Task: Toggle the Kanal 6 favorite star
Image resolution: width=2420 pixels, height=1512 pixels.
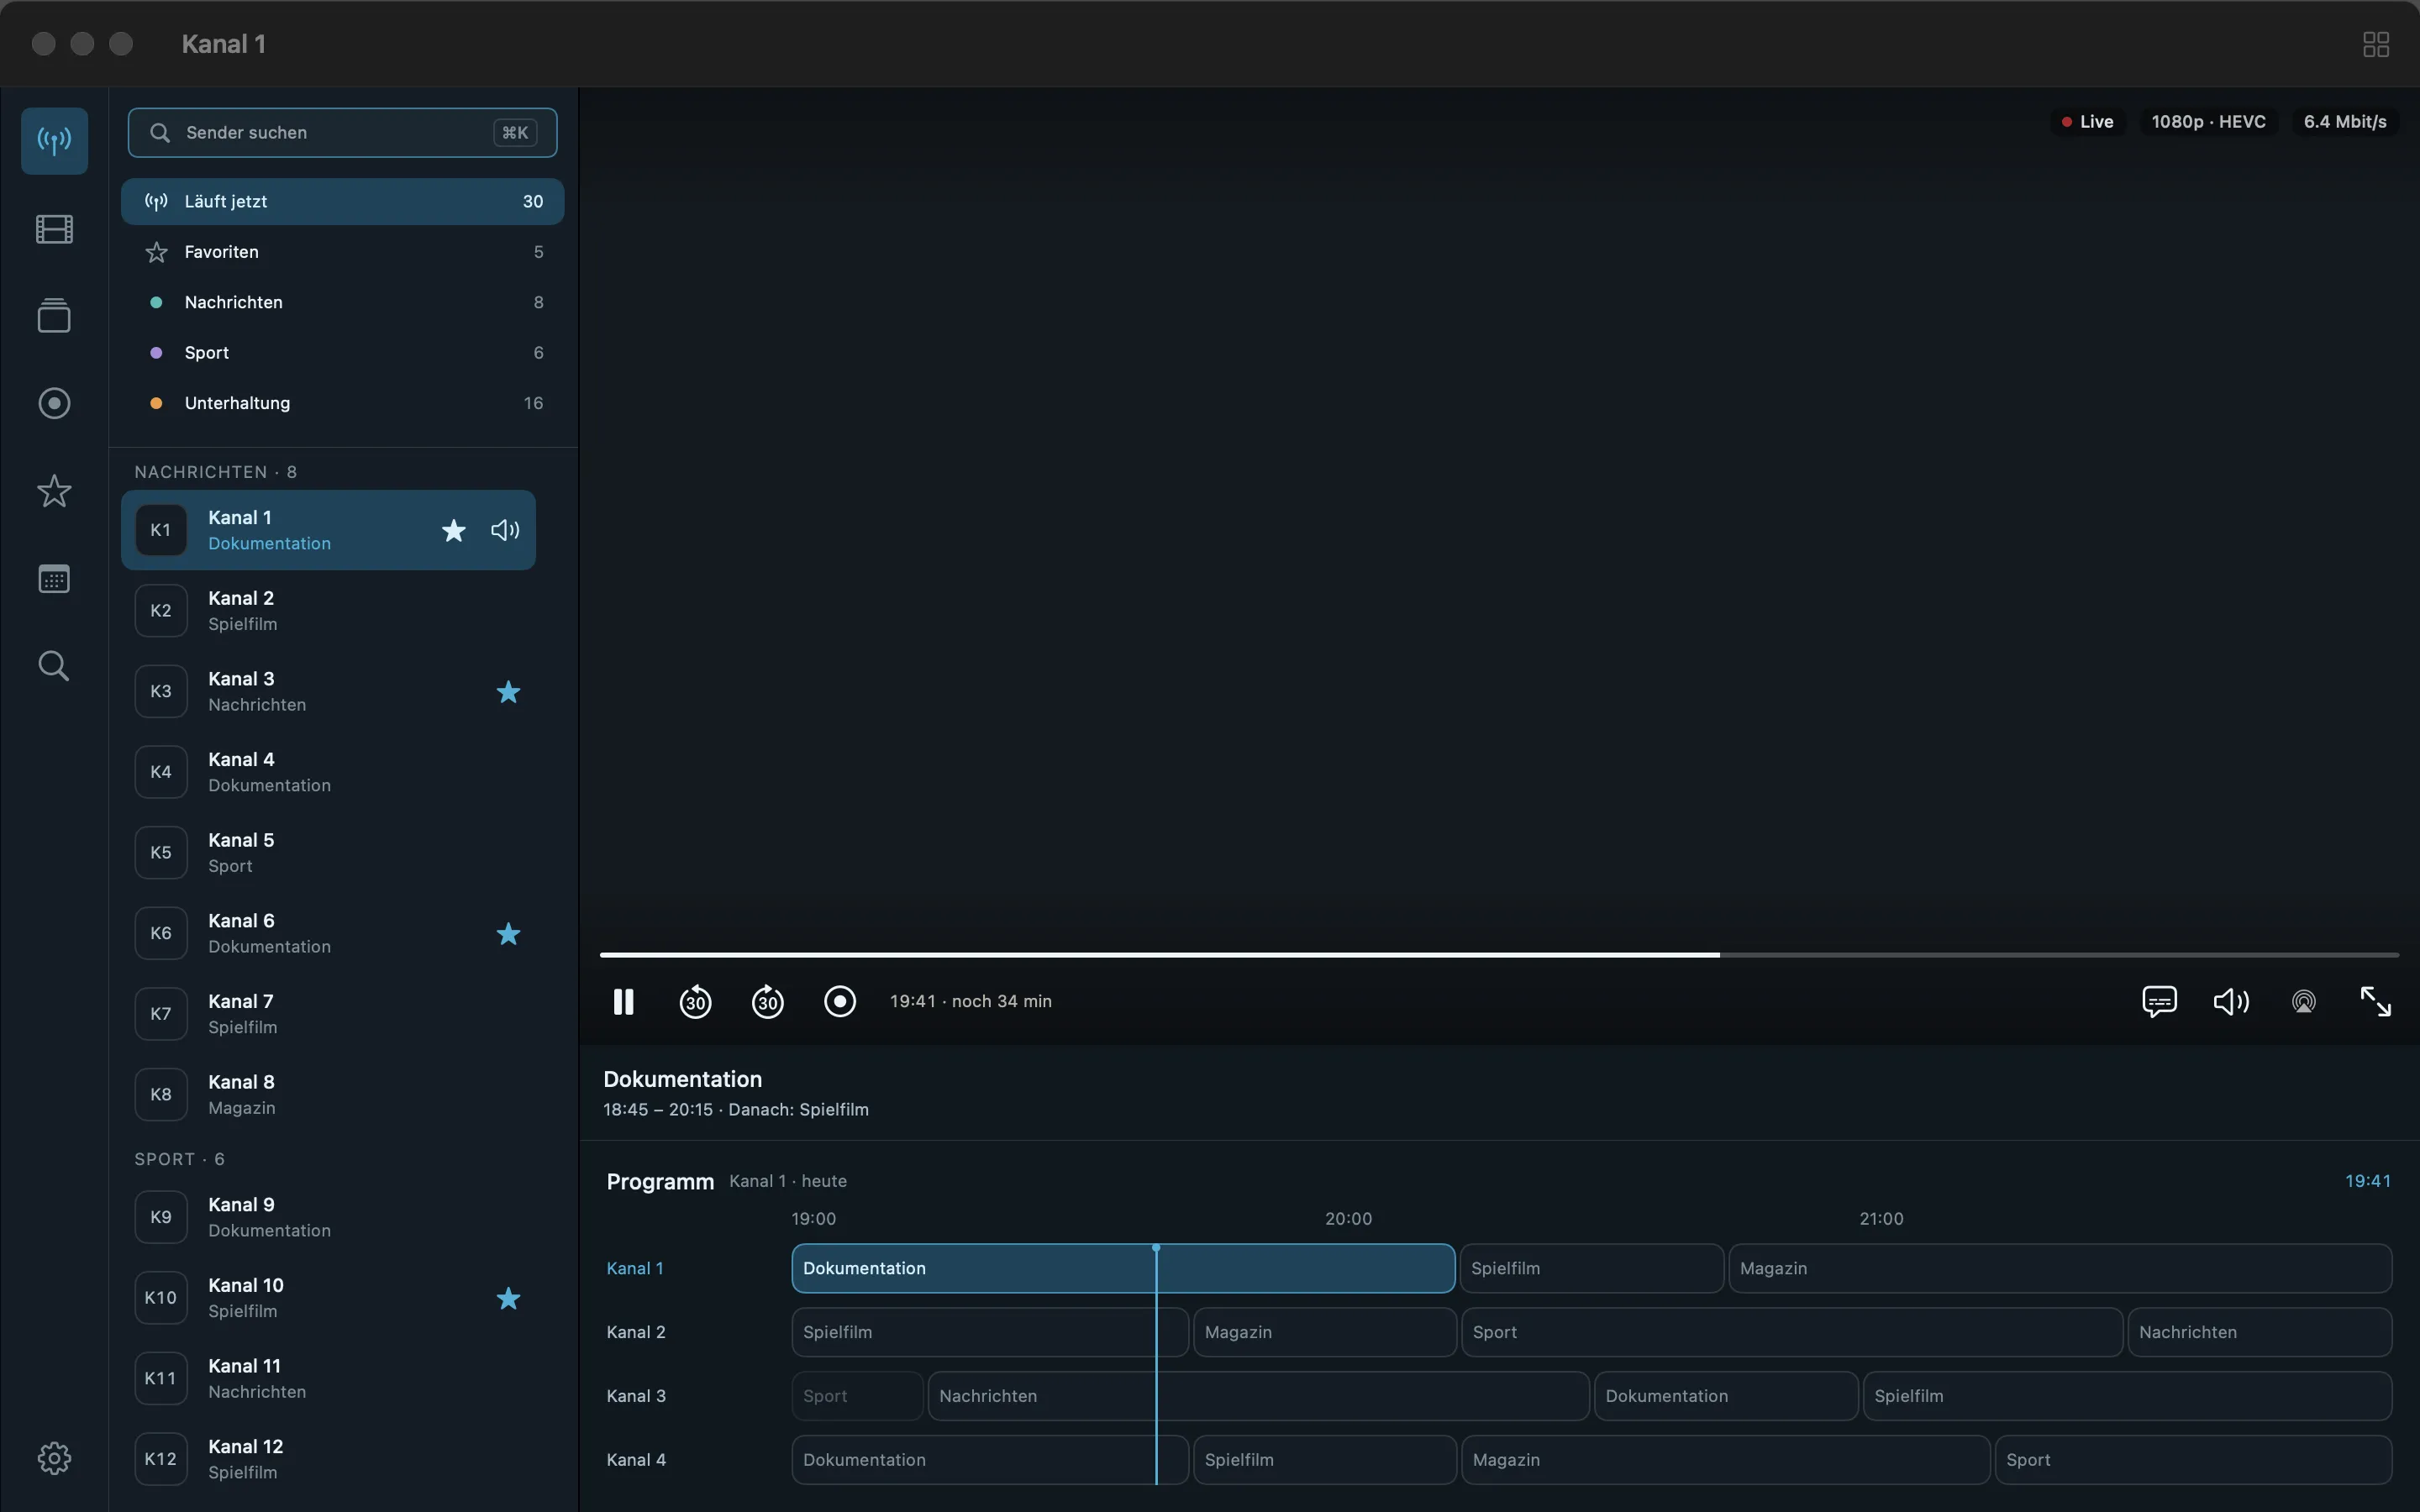Action: (x=508, y=933)
